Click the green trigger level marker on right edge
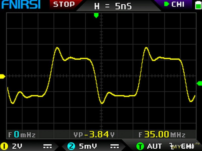 (x=199, y=83)
